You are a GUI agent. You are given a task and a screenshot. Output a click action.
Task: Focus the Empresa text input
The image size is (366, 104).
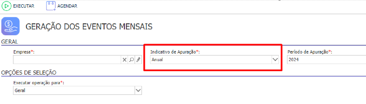tap(67, 60)
